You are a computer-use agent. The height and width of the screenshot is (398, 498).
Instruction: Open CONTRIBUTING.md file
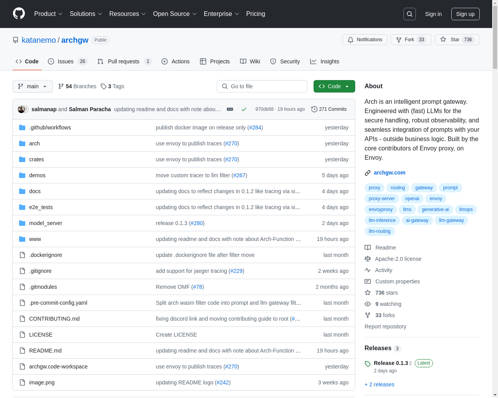(54, 319)
